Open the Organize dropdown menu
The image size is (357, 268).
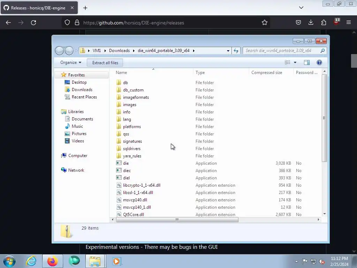coord(70,62)
